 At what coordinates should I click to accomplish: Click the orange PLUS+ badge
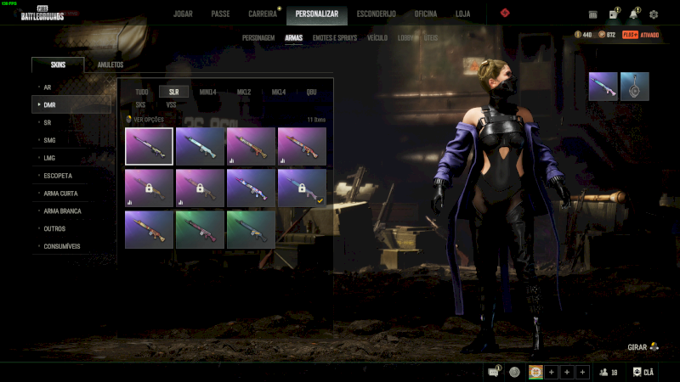pyautogui.click(x=630, y=35)
